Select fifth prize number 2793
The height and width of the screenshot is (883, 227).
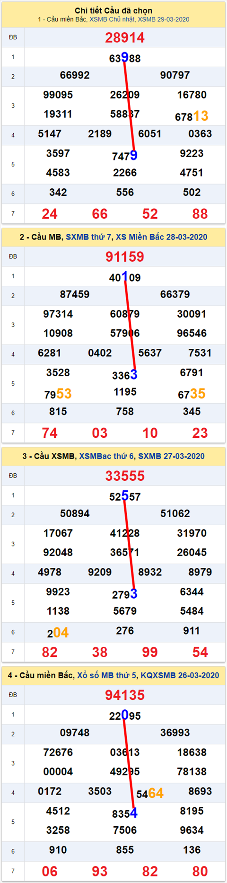pos(125,594)
